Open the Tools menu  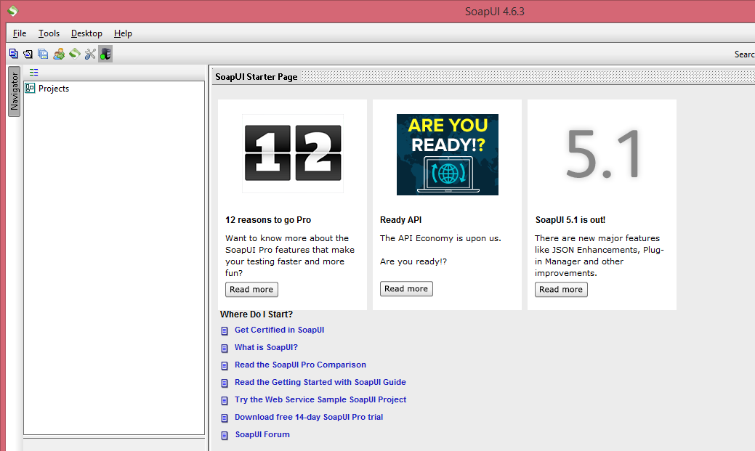[x=49, y=33]
